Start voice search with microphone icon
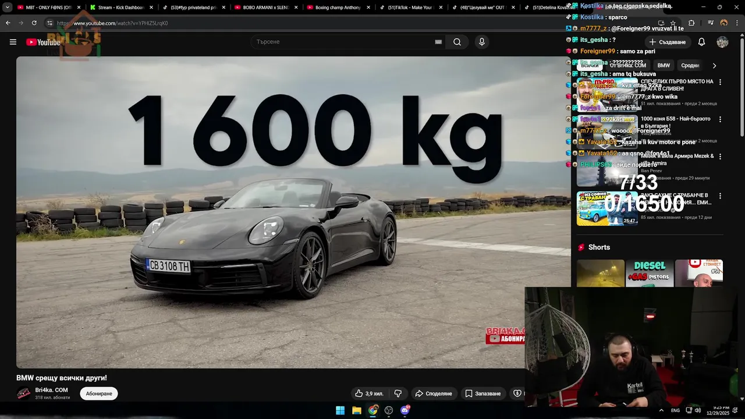This screenshot has height=419, width=745. point(481,42)
